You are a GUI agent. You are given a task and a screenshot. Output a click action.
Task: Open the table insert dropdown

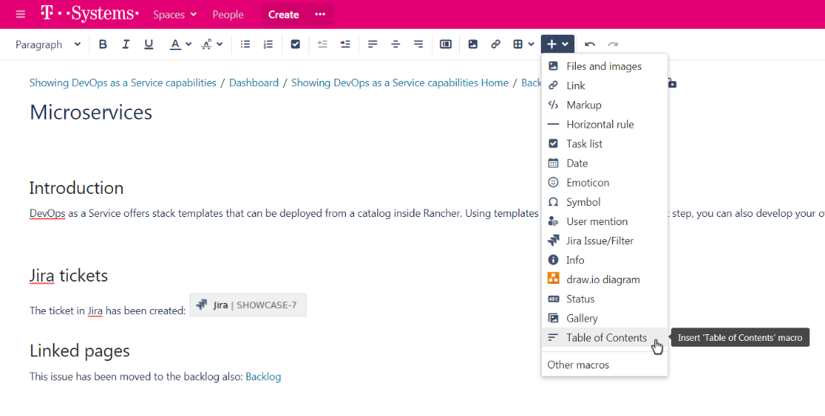[x=524, y=45]
